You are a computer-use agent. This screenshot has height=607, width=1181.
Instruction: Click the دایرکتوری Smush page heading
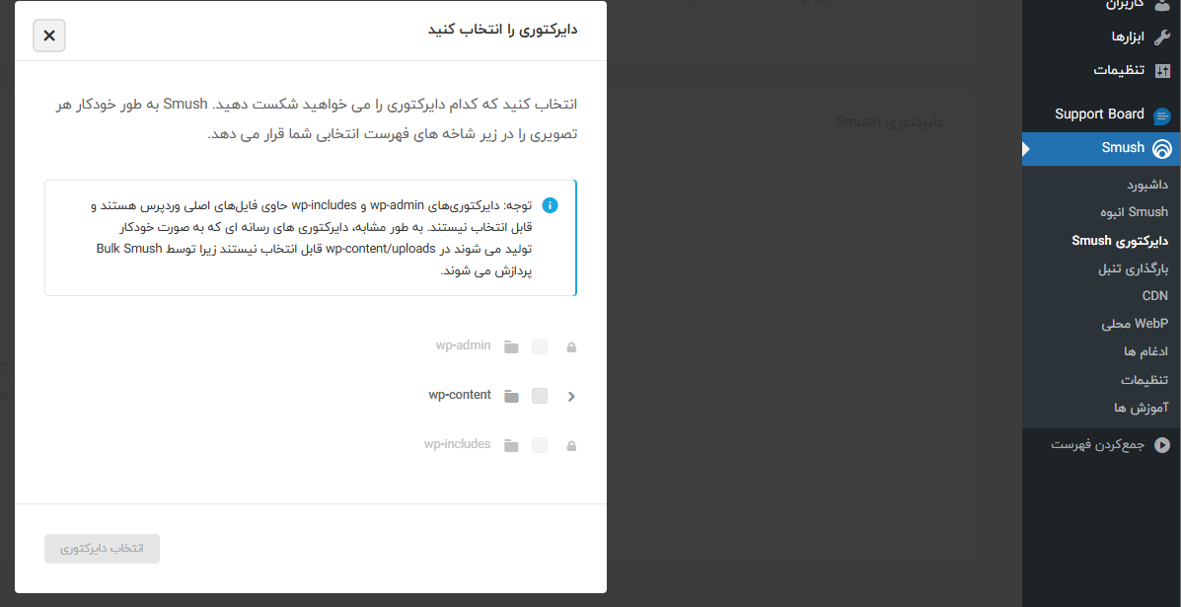890,122
